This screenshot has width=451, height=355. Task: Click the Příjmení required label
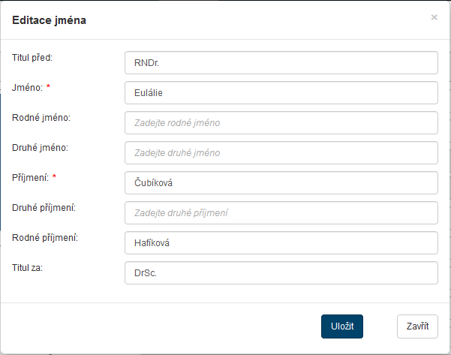32,177
